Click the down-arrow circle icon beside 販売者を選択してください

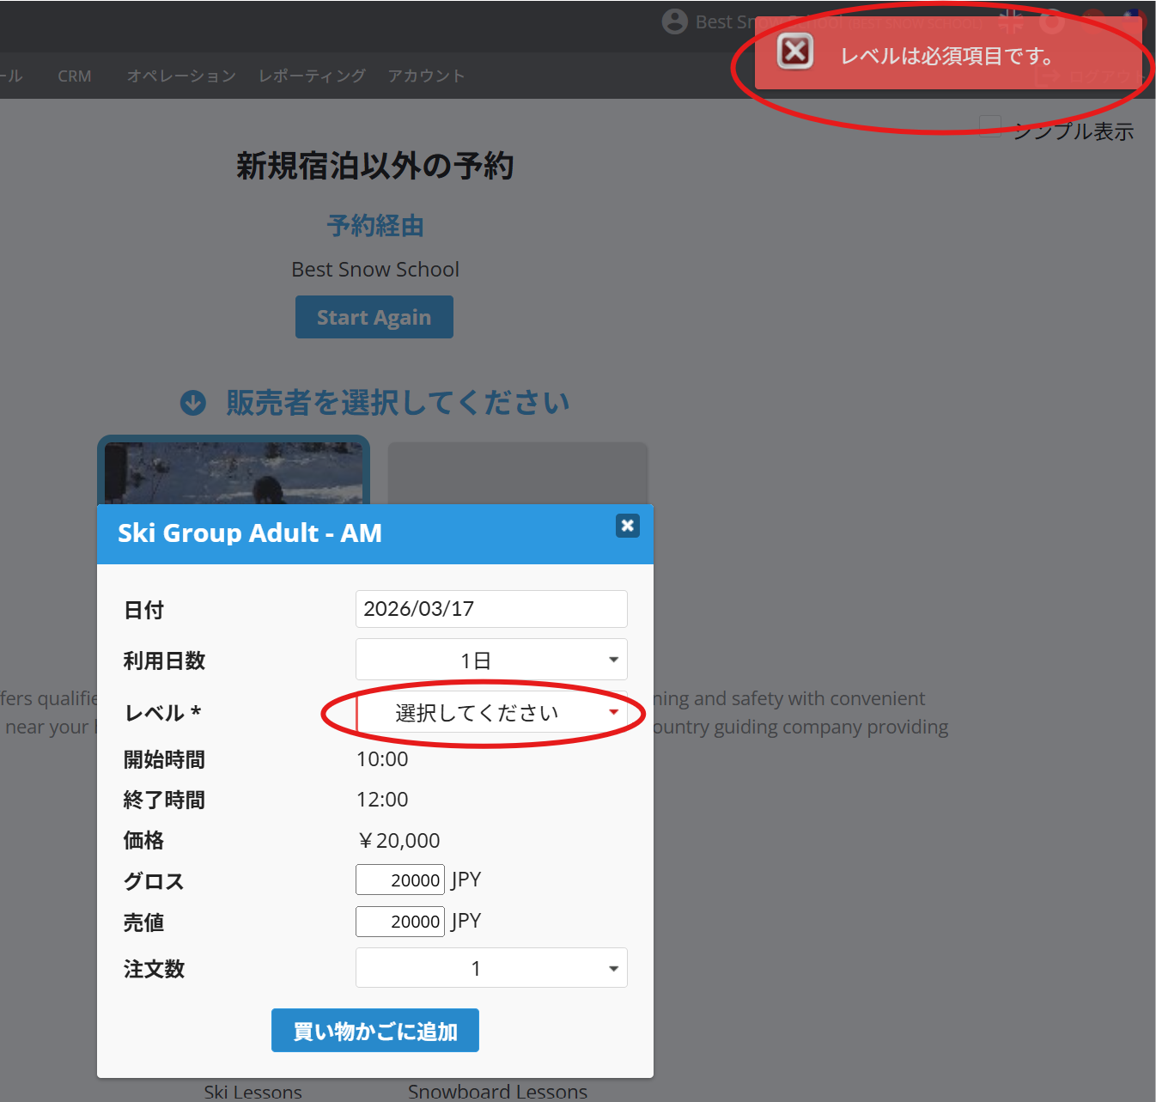[x=193, y=402]
